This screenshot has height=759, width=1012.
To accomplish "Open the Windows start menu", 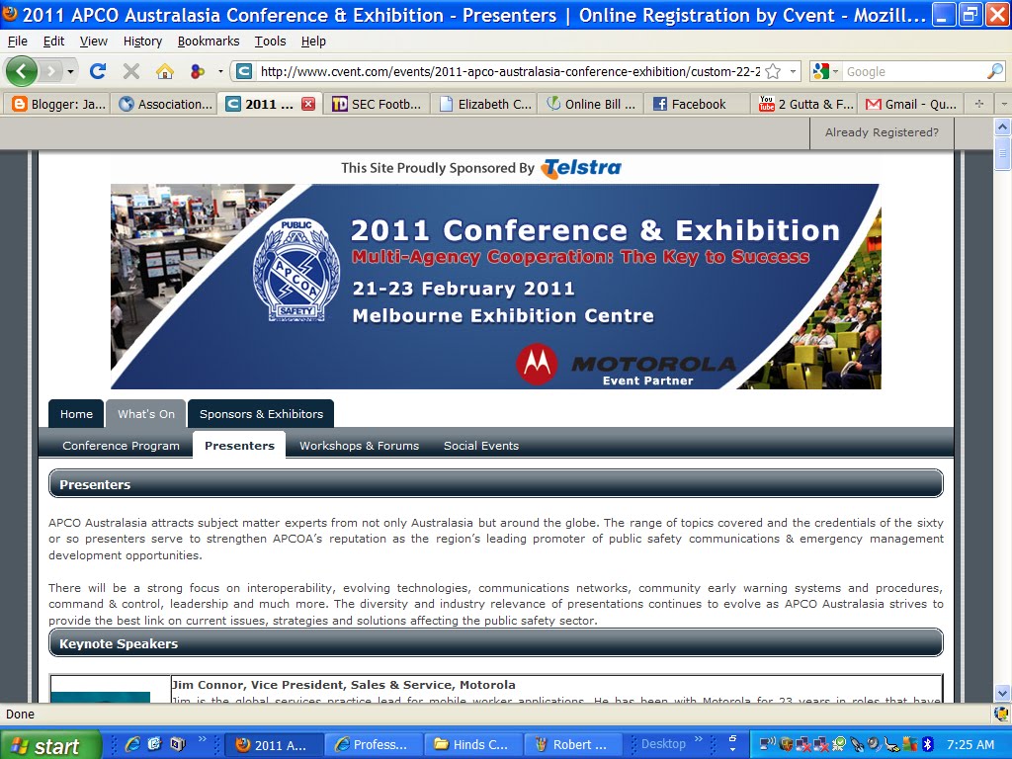I will pyautogui.click(x=50, y=745).
